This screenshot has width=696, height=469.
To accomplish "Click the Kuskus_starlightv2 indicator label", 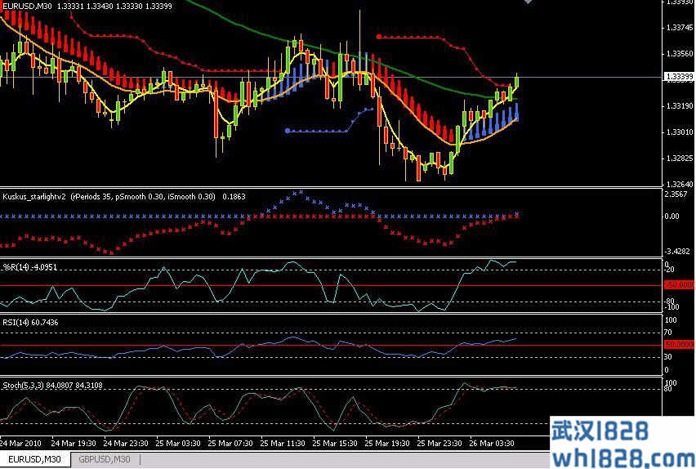I will [34, 196].
